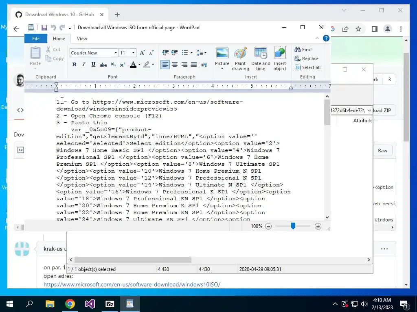417x312 pixels.
Task: Click the Paste clipboard icon
Action: coord(35,53)
